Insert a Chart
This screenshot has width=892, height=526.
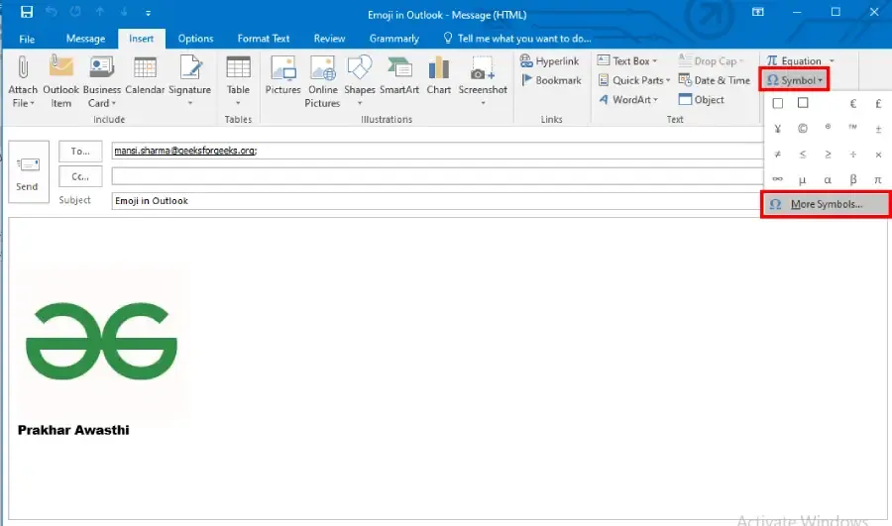[439, 75]
